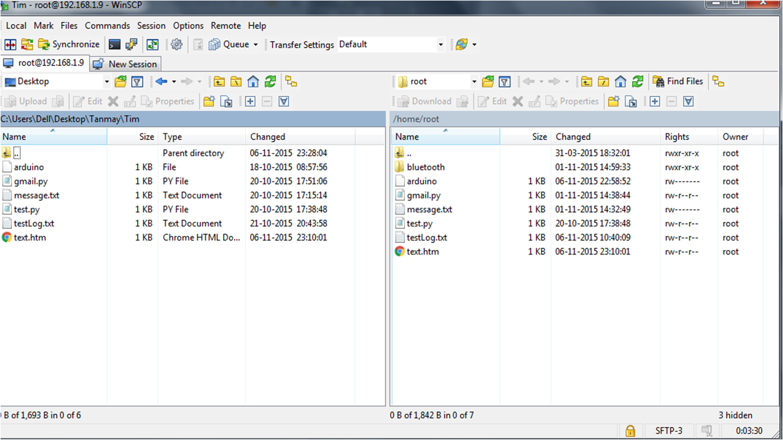Click the local Home directory icon
The width and height of the screenshot is (783, 440).
point(253,81)
